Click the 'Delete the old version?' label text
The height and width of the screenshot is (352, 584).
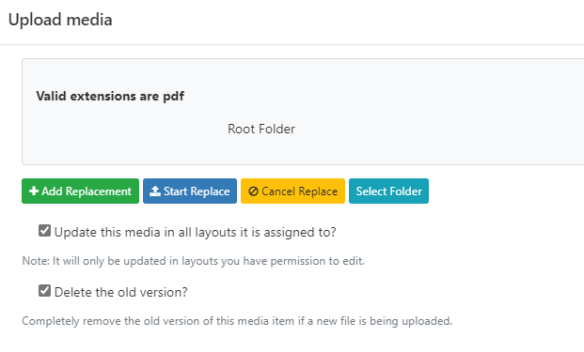[x=121, y=292]
